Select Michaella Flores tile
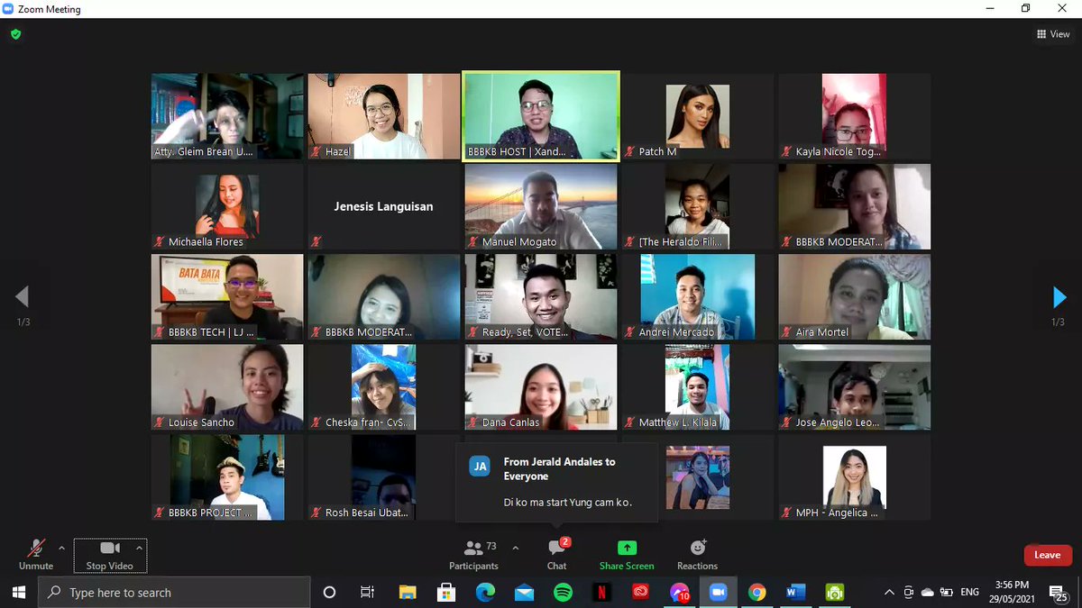 [227, 206]
